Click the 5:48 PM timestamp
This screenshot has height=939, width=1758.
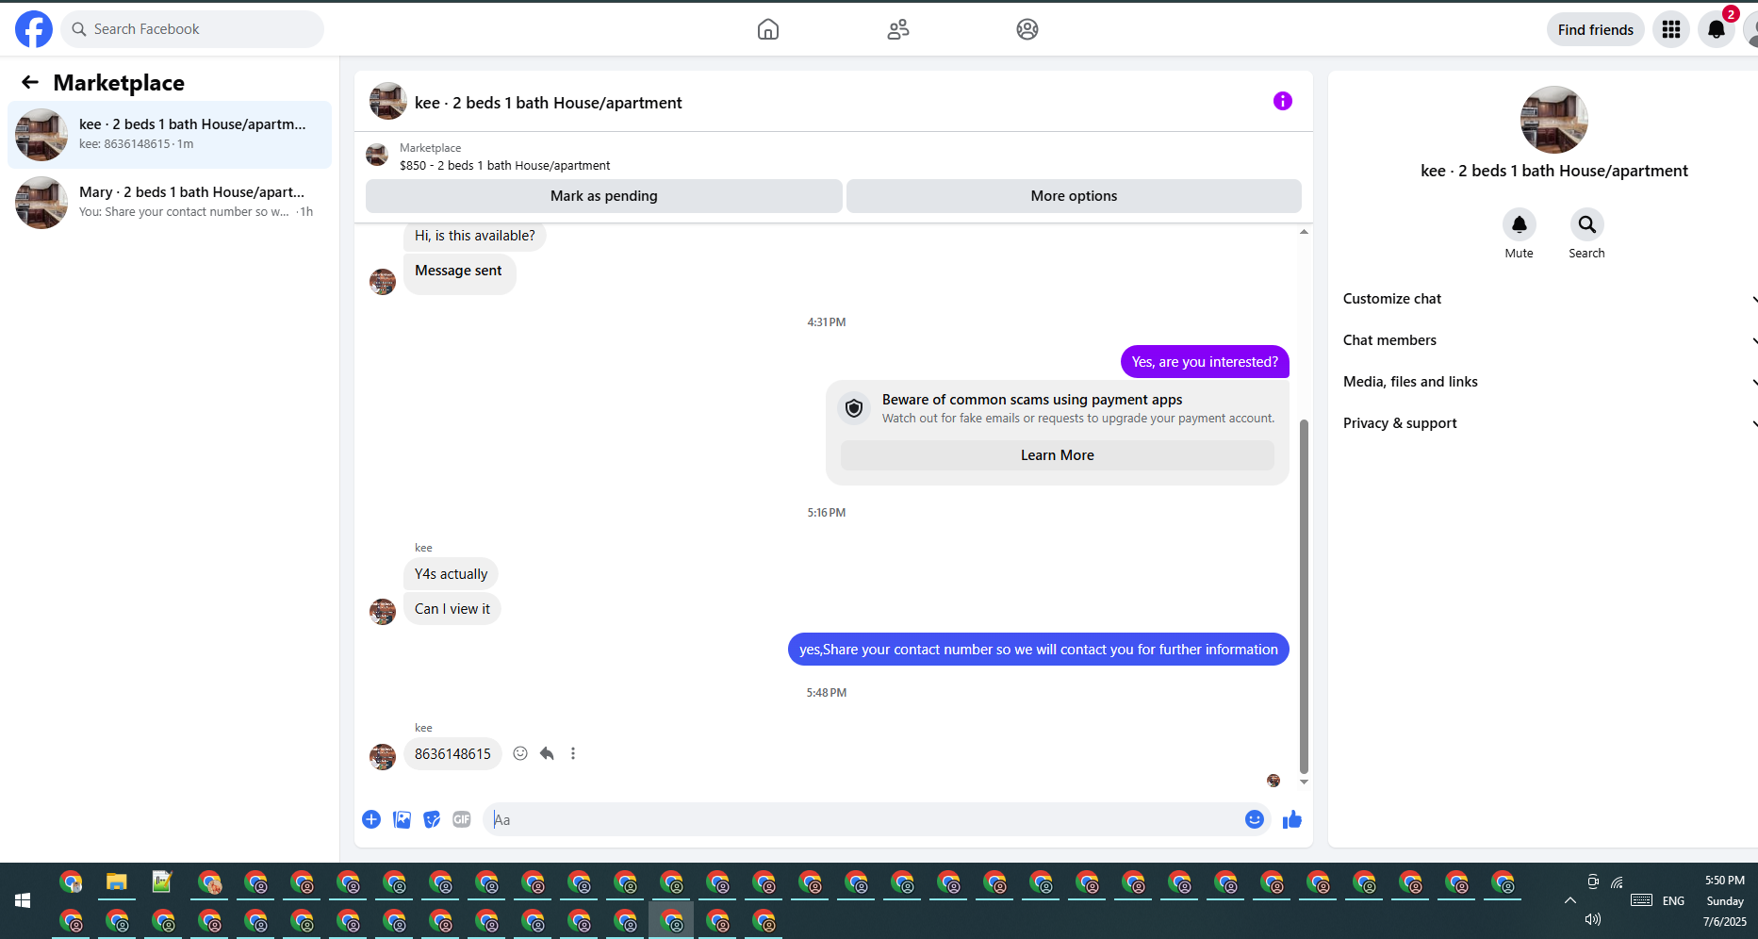click(827, 693)
